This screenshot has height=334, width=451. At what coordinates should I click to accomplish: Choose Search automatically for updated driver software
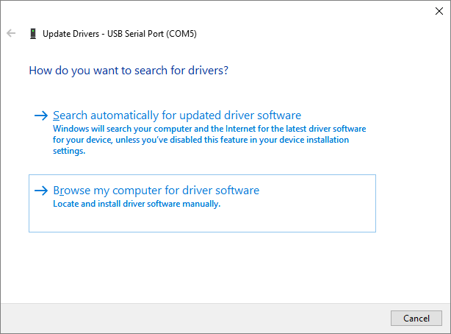[x=177, y=116]
